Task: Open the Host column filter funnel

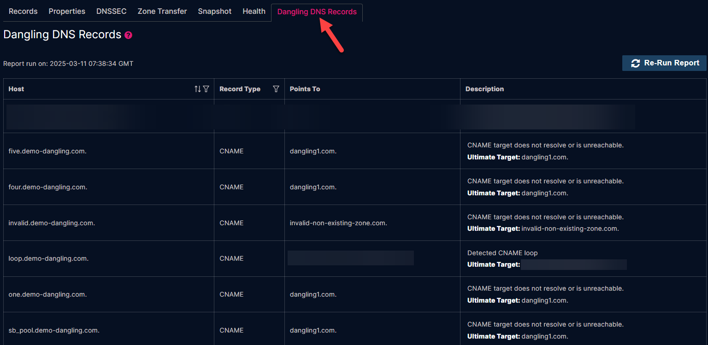Action: pyautogui.click(x=206, y=89)
